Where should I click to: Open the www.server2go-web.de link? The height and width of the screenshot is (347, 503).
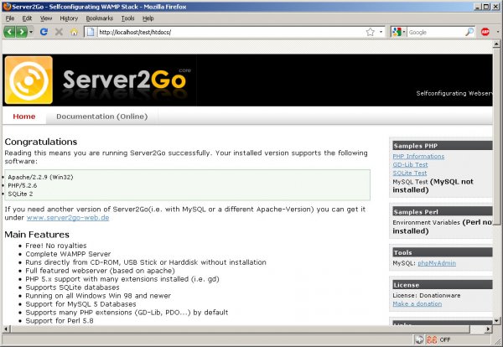[x=68, y=217]
